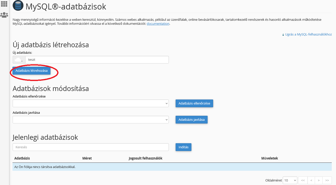This screenshot has height=185, width=336.
Task: Go to previous page with < button
Action: point(311,180)
